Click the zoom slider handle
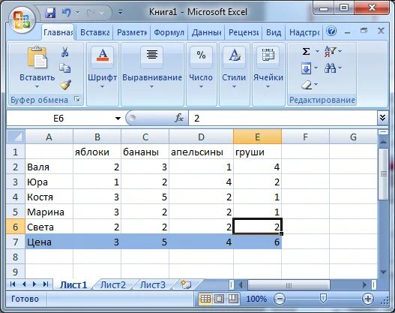Image resolution: width=395 pixels, height=313 pixels. [x=323, y=299]
